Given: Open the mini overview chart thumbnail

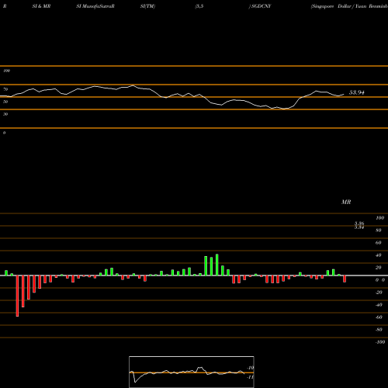Looking at the screenshot, I should (192, 372).
